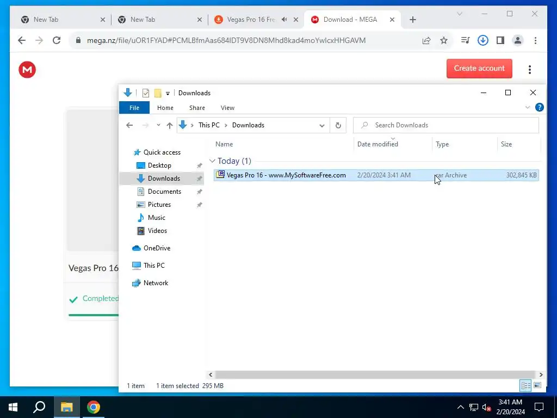Screen dimensions: 557x418
Task: Select Pictures in navigation pane
Action: tap(159, 205)
